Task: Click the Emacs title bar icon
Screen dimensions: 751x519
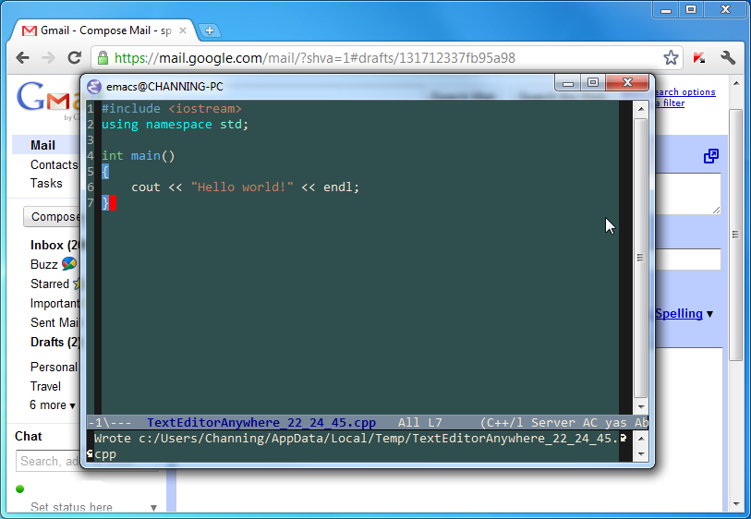Action: [x=94, y=87]
